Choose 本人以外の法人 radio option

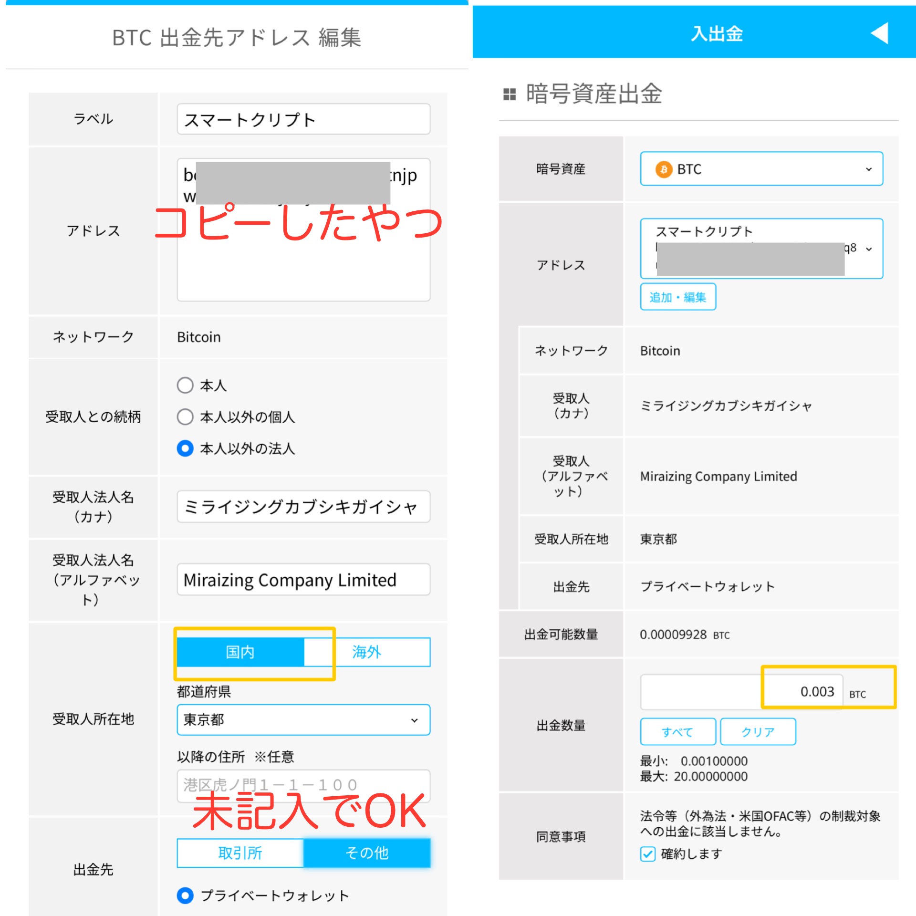(x=185, y=448)
